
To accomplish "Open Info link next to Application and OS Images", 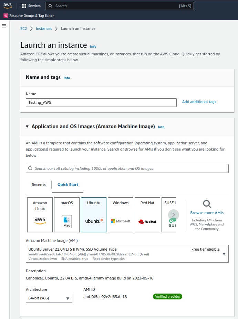I will click(161, 127).
